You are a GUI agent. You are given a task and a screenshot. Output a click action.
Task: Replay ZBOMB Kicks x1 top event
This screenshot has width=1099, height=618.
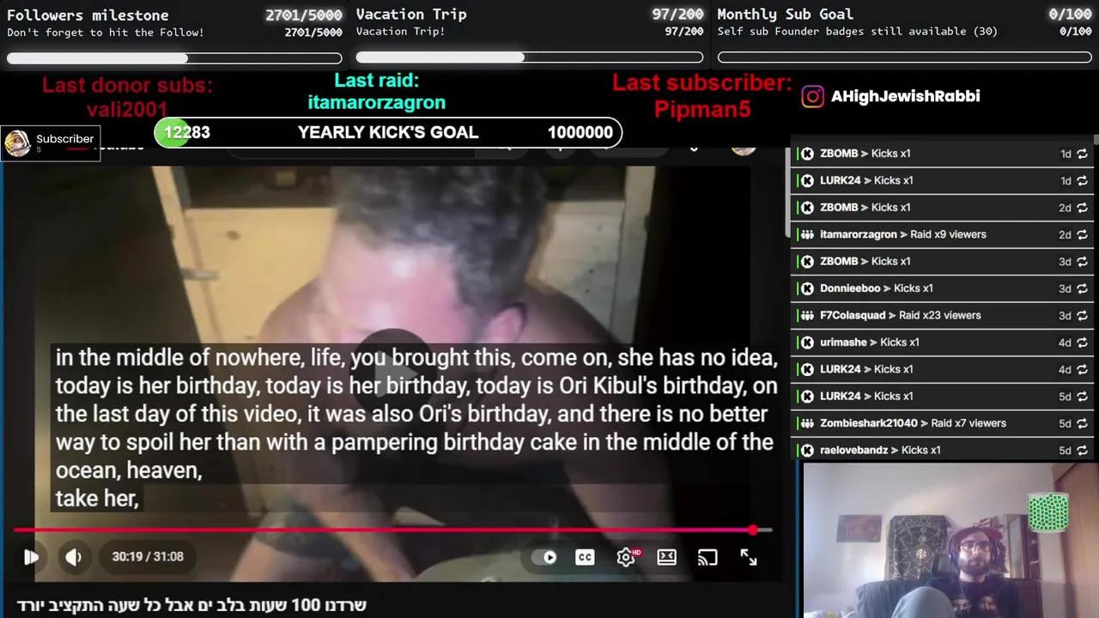[1082, 154]
